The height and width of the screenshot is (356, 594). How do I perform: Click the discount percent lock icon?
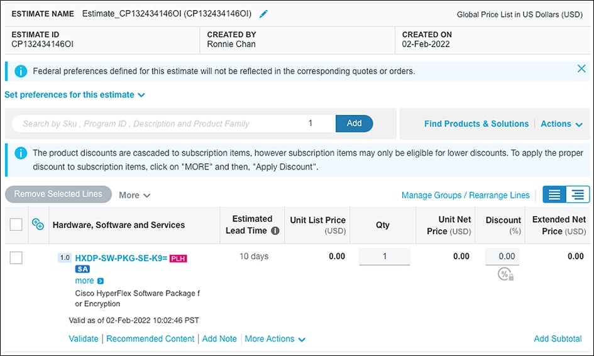coord(506,274)
